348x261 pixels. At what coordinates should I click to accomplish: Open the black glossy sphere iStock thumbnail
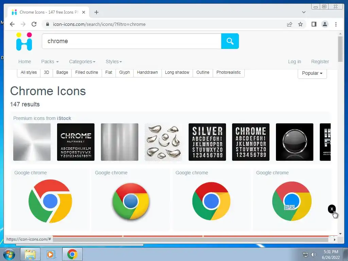pyautogui.click(x=295, y=142)
